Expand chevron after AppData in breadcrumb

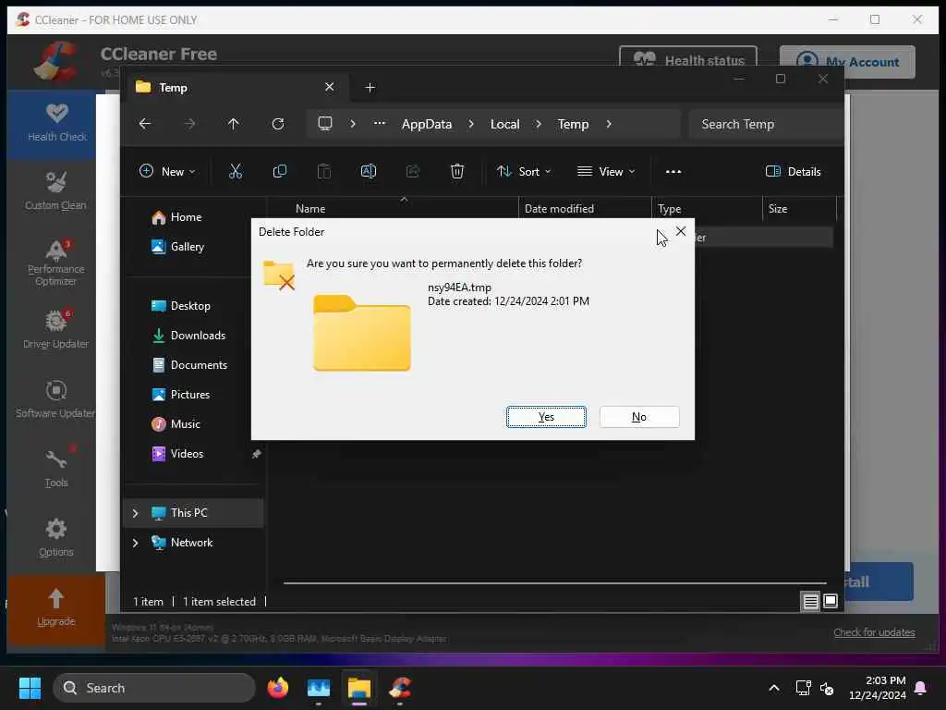pos(471,124)
